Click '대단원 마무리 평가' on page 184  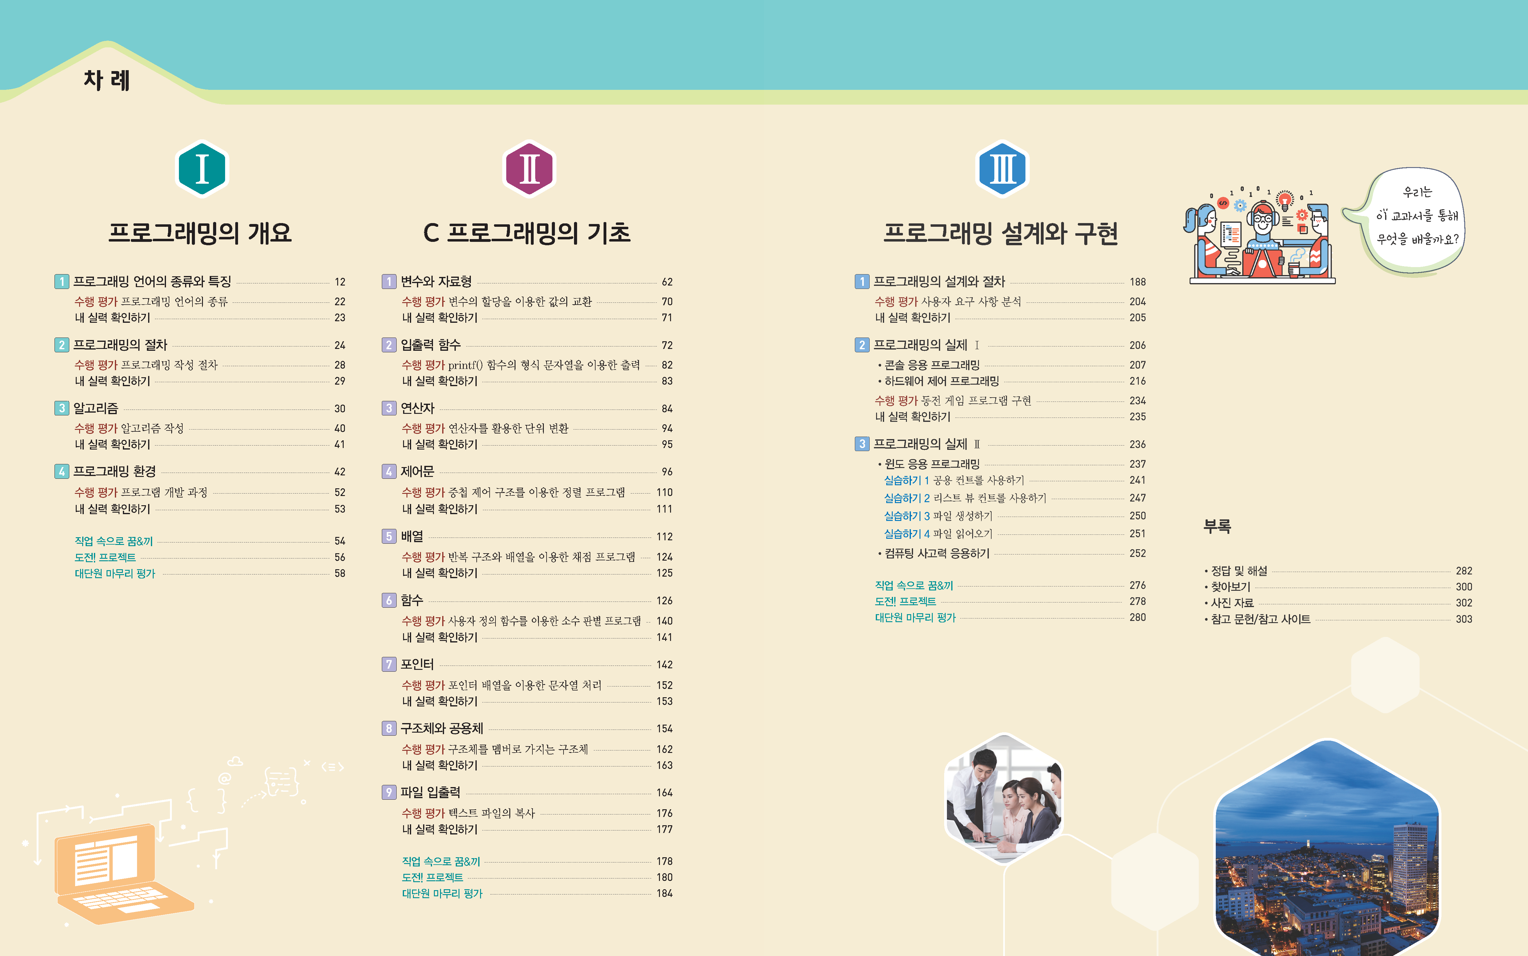(442, 894)
